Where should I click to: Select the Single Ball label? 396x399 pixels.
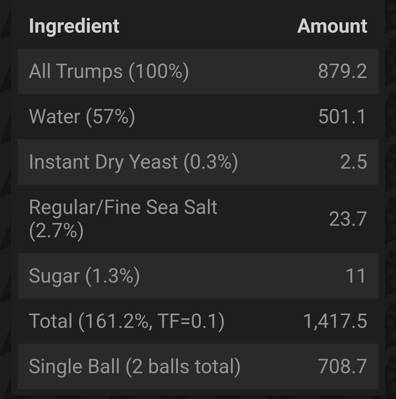pyautogui.click(x=74, y=366)
